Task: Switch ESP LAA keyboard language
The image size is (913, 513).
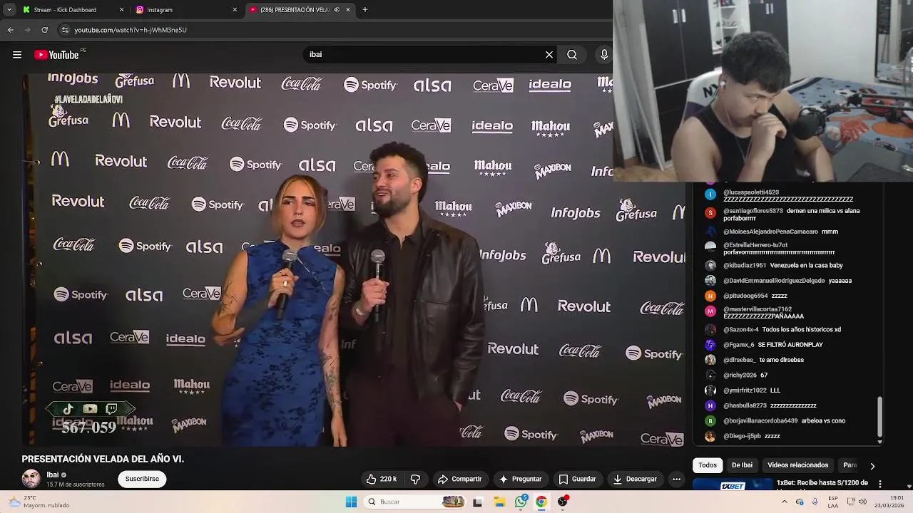Action: pyautogui.click(x=833, y=502)
